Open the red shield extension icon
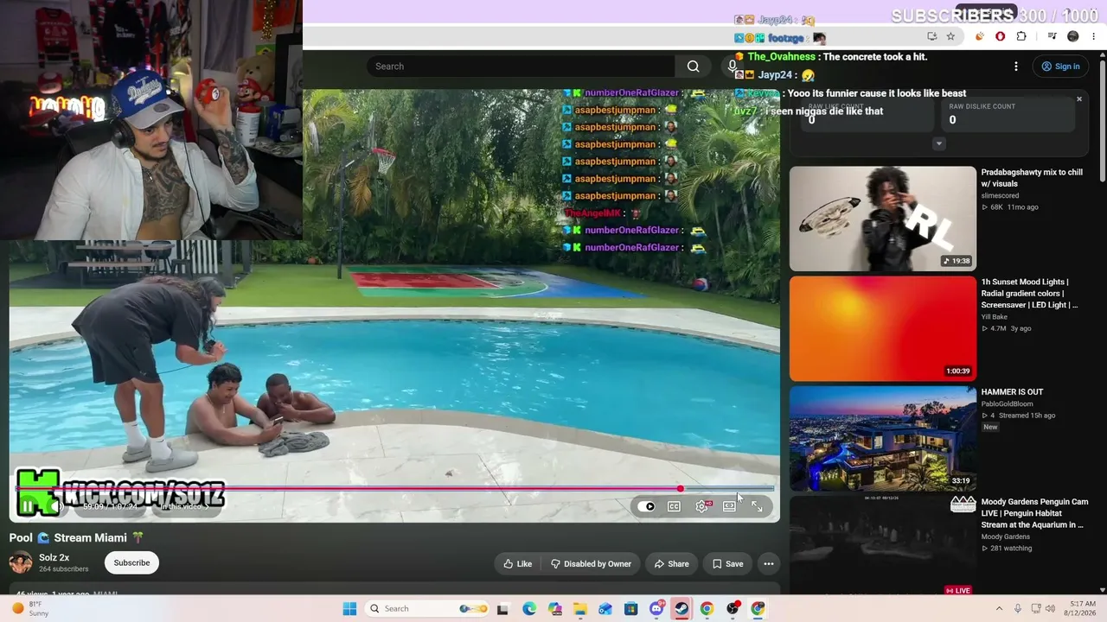Image resolution: width=1107 pixels, height=622 pixels. [1001, 36]
